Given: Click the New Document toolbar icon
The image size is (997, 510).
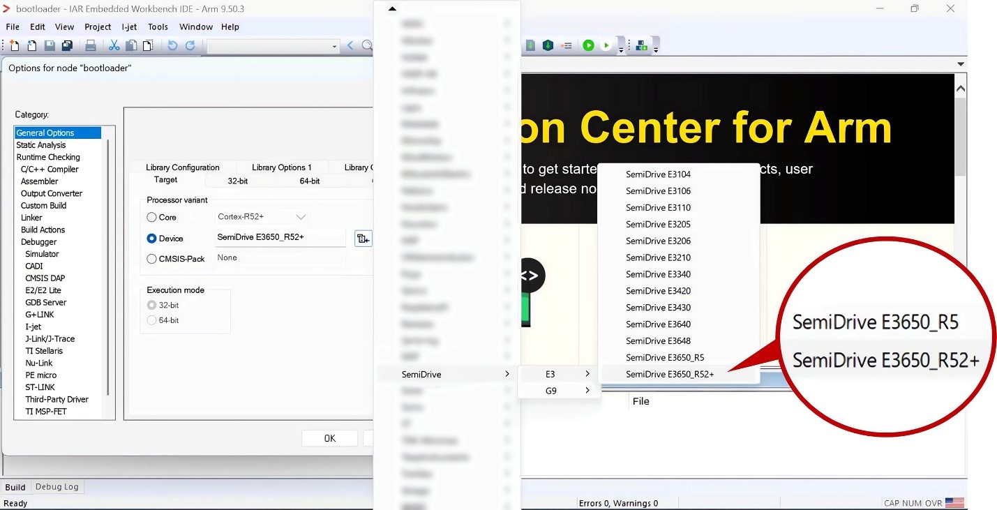Looking at the screenshot, I should tap(15, 46).
